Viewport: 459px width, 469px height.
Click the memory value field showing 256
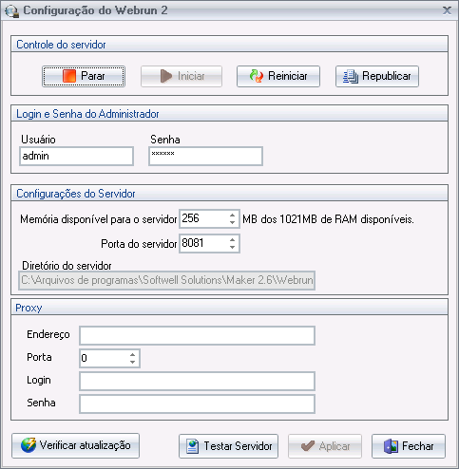click(x=203, y=218)
